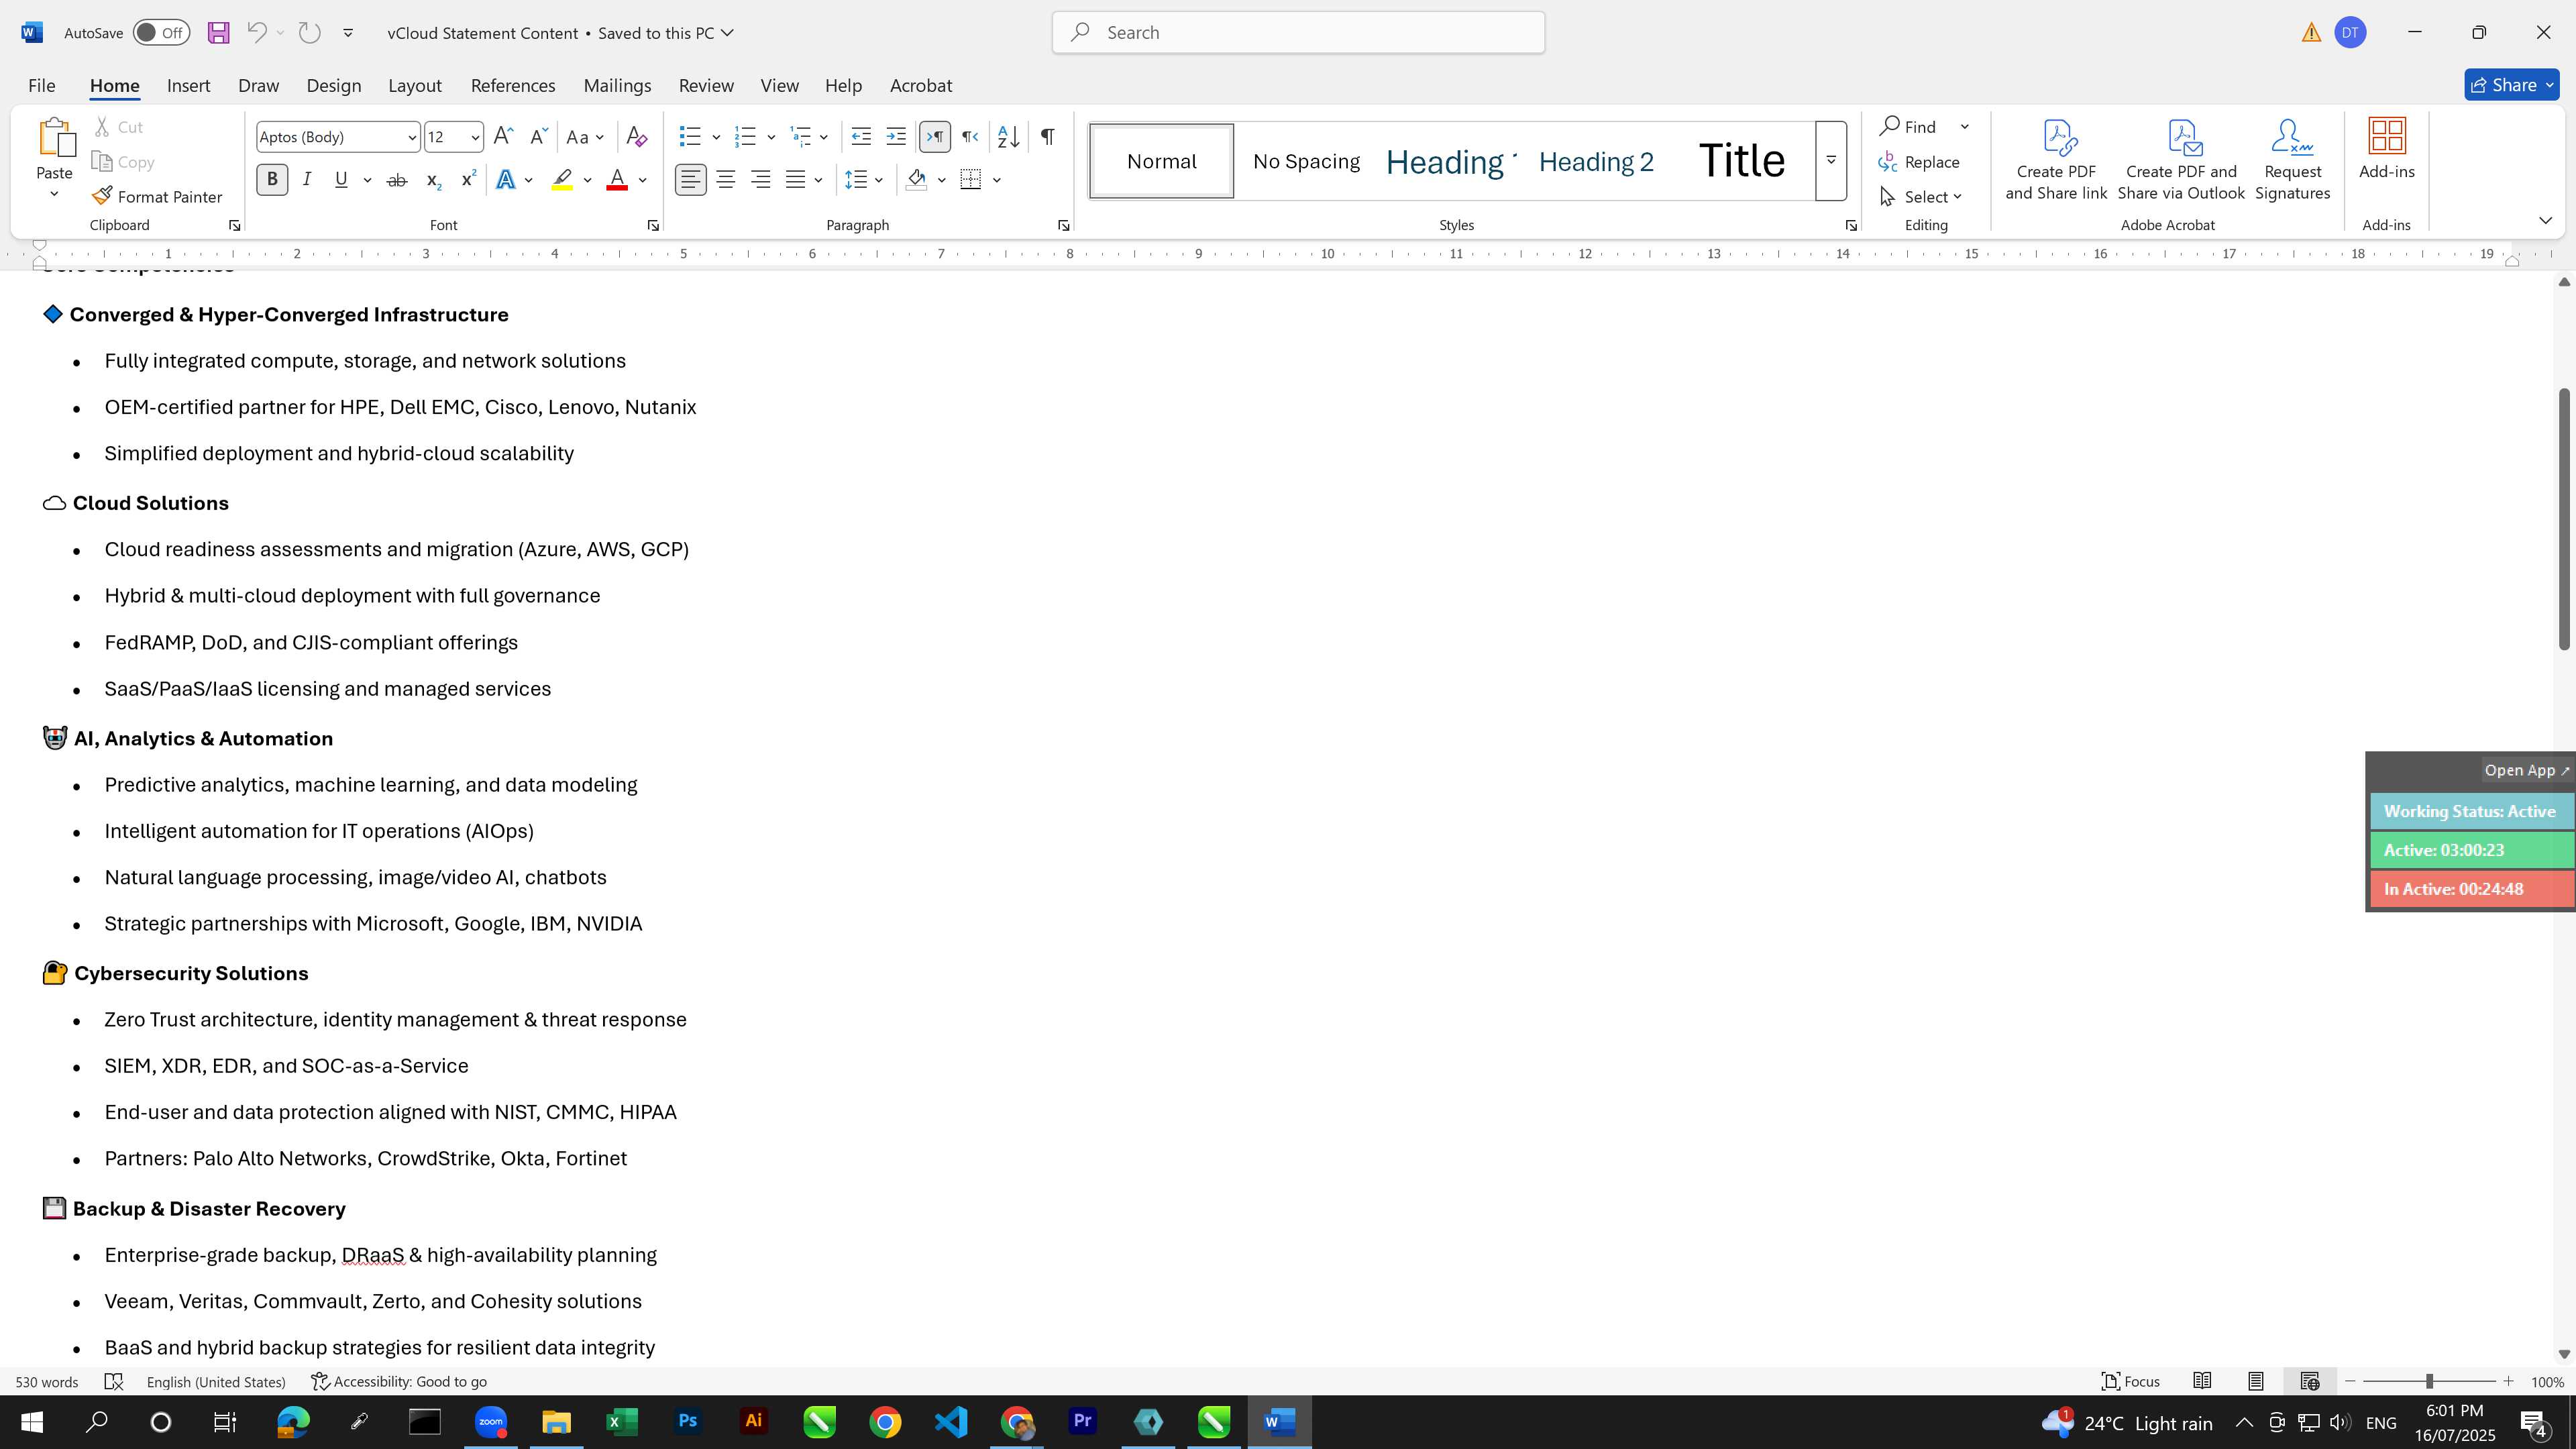Click the Share button

[2511, 86]
